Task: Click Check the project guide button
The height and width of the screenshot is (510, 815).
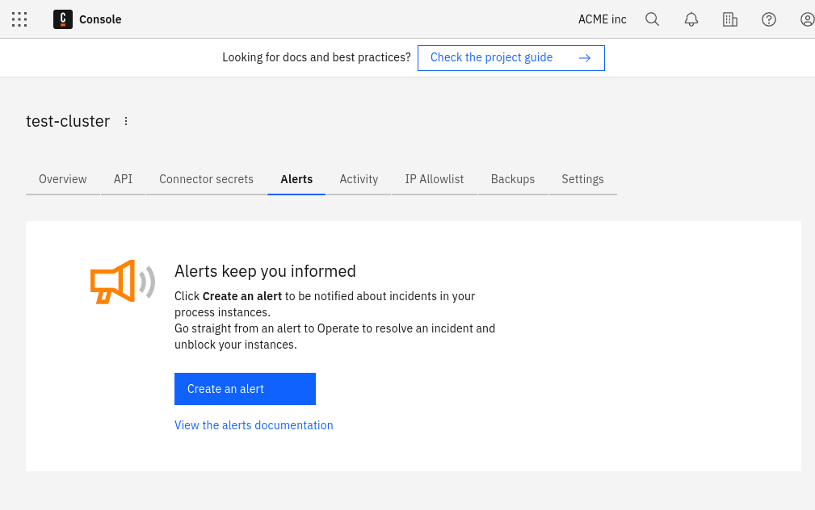Action: click(510, 58)
